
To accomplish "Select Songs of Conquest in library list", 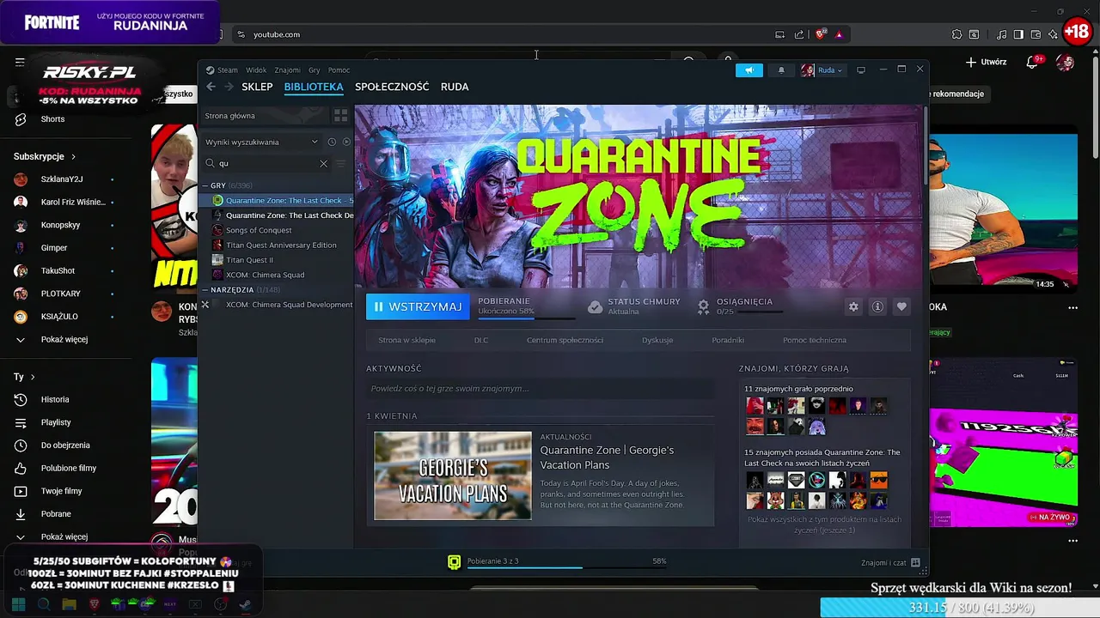I will pos(277,230).
